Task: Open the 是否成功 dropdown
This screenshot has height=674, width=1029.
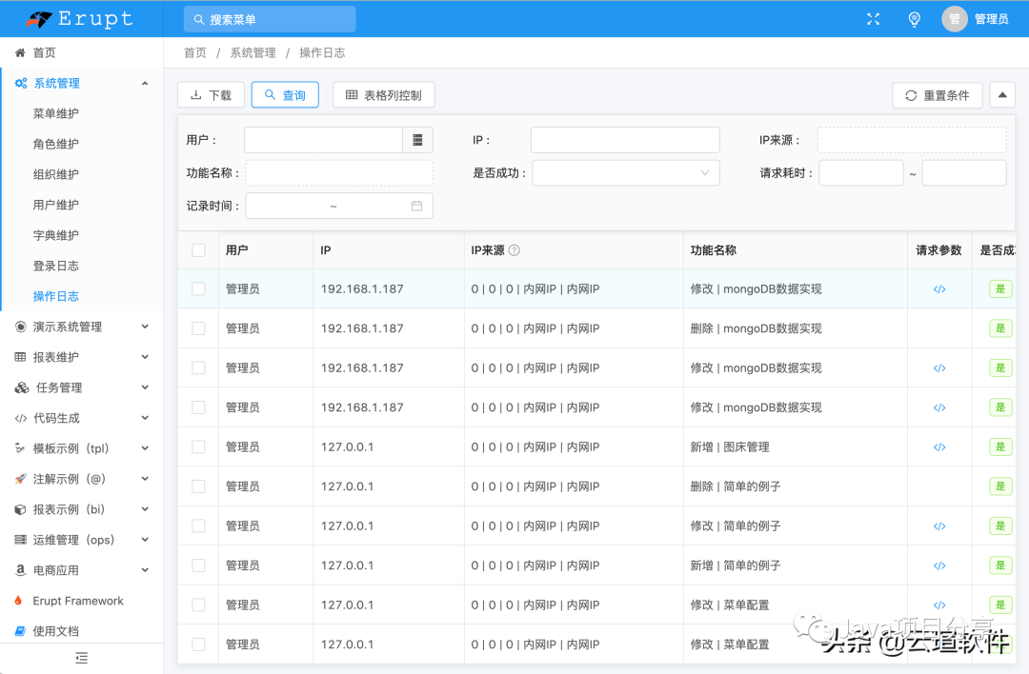Action: [x=624, y=172]
